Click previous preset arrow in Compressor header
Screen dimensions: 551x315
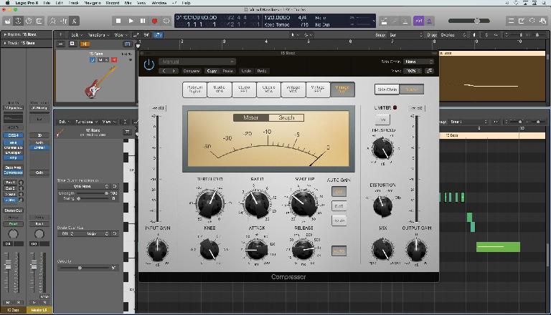164,71
